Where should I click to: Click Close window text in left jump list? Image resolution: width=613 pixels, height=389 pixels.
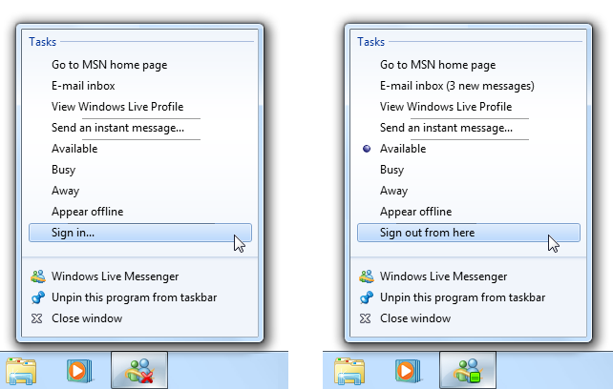point(87,318)
